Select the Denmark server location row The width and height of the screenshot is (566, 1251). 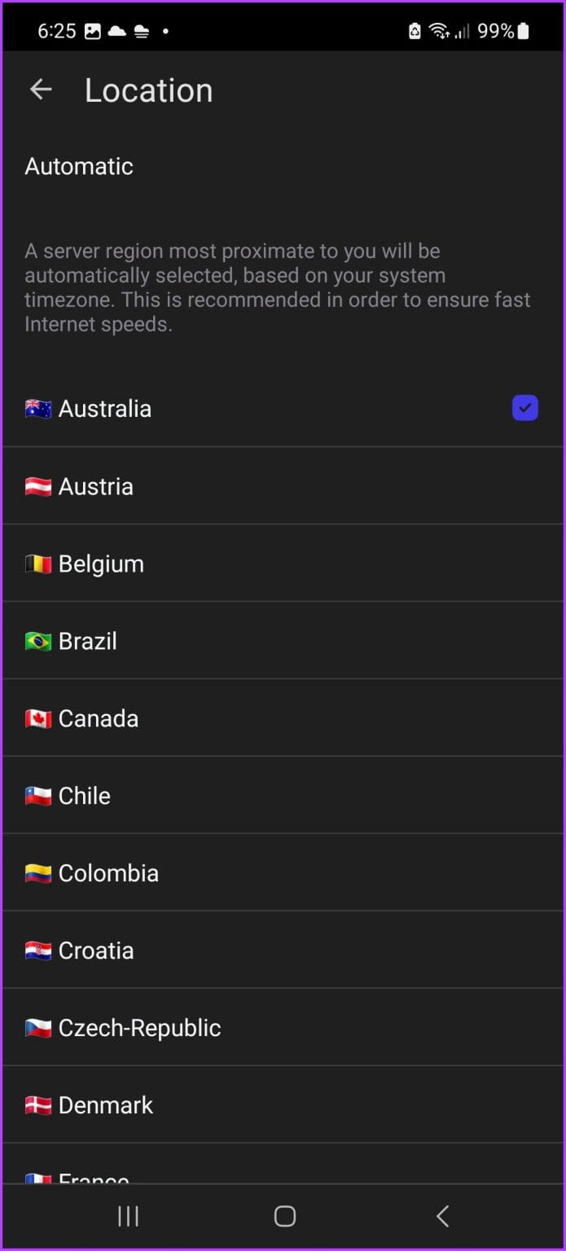pos(283,1104)
